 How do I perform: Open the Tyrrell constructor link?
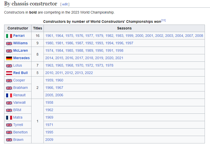(x=18, y=125)
